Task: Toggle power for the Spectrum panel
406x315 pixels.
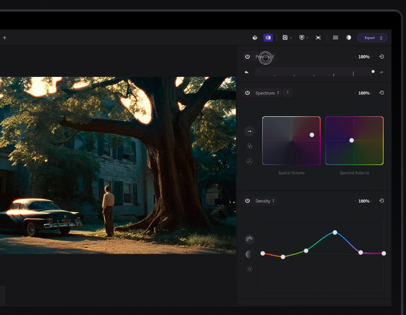Action: point(247,93)
